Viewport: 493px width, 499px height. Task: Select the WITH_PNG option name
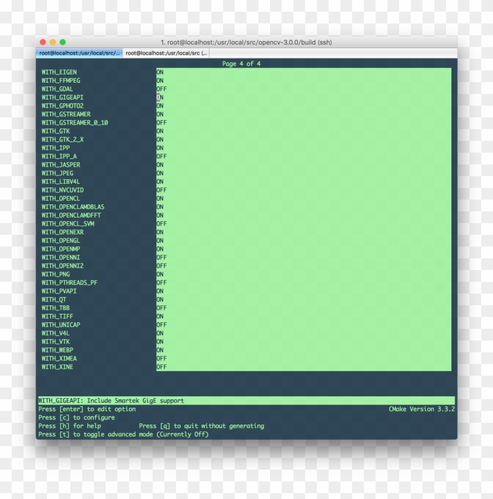(56, 274)
